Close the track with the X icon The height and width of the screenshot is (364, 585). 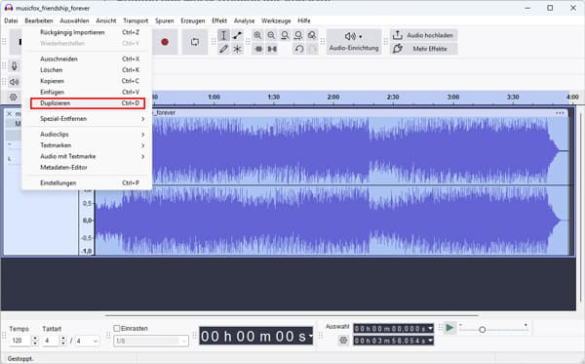(10, 113)
